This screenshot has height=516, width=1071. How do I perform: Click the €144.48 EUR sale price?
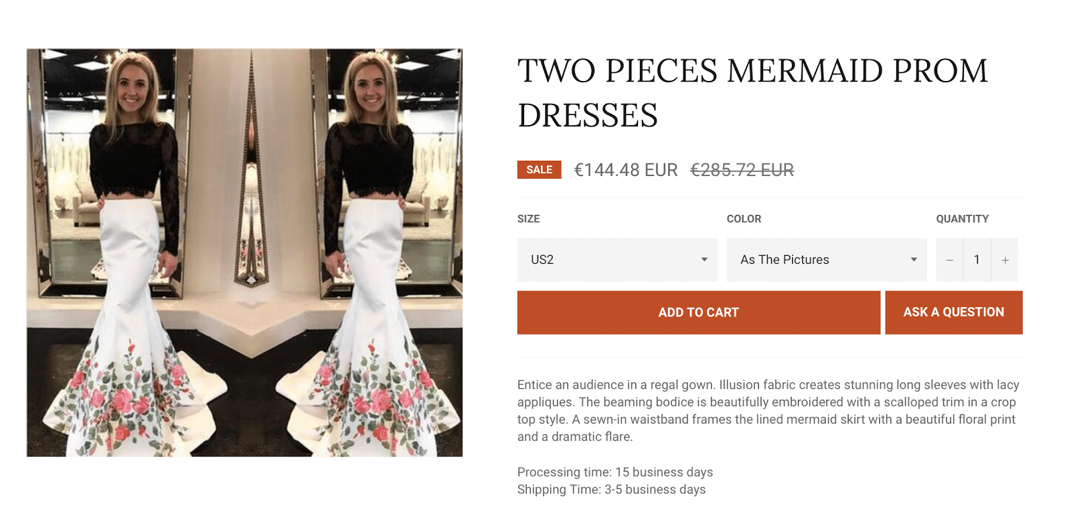[626, 170]
